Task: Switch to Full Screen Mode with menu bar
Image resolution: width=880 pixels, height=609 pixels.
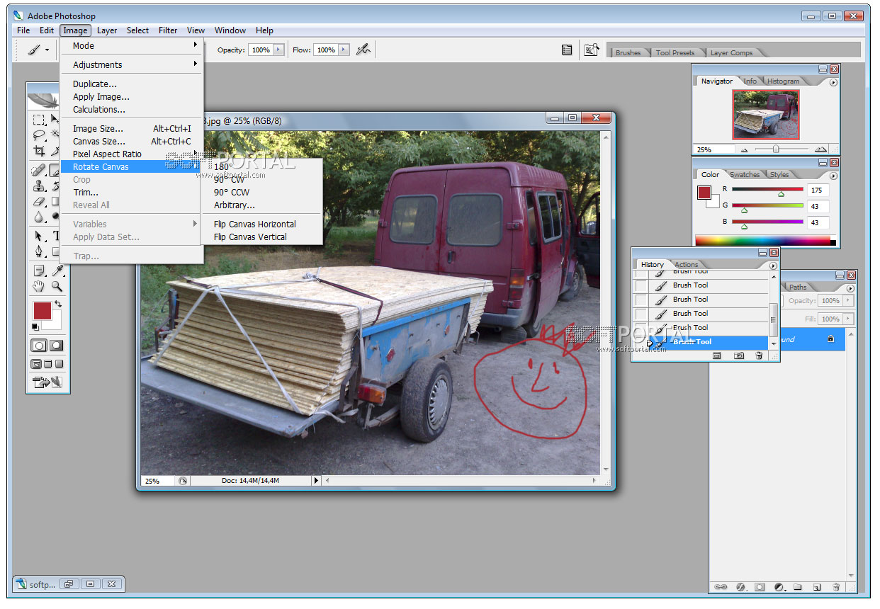Action: click(x=47, y=364)
